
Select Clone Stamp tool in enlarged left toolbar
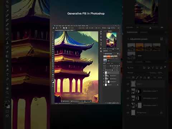pyautogui.click(x=7, y=43)
